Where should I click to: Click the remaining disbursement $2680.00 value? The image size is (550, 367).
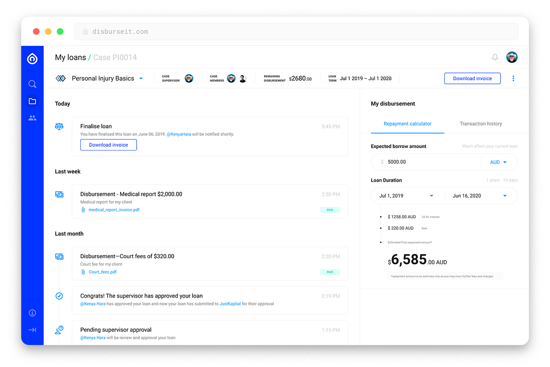300,78
